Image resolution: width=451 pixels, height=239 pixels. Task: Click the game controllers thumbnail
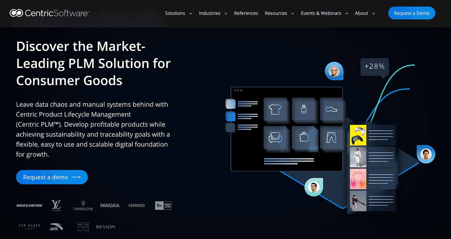click(x=358, y=135)
